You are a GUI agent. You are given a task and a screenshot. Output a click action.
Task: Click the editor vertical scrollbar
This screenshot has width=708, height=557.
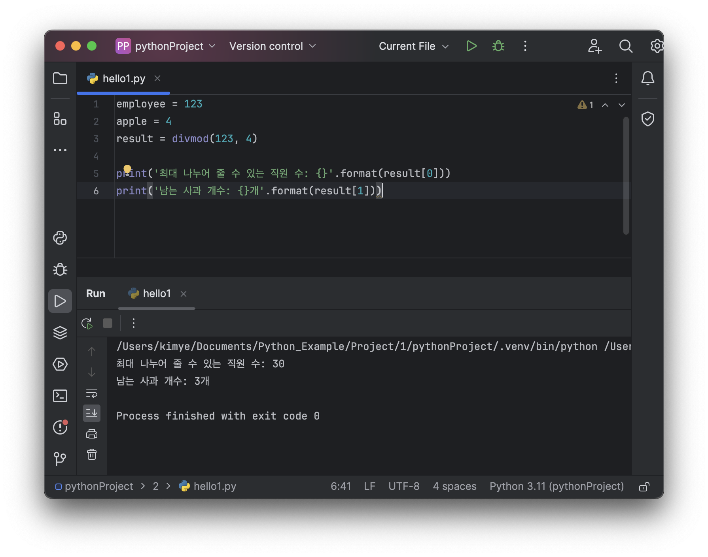[x=626, y=176]
